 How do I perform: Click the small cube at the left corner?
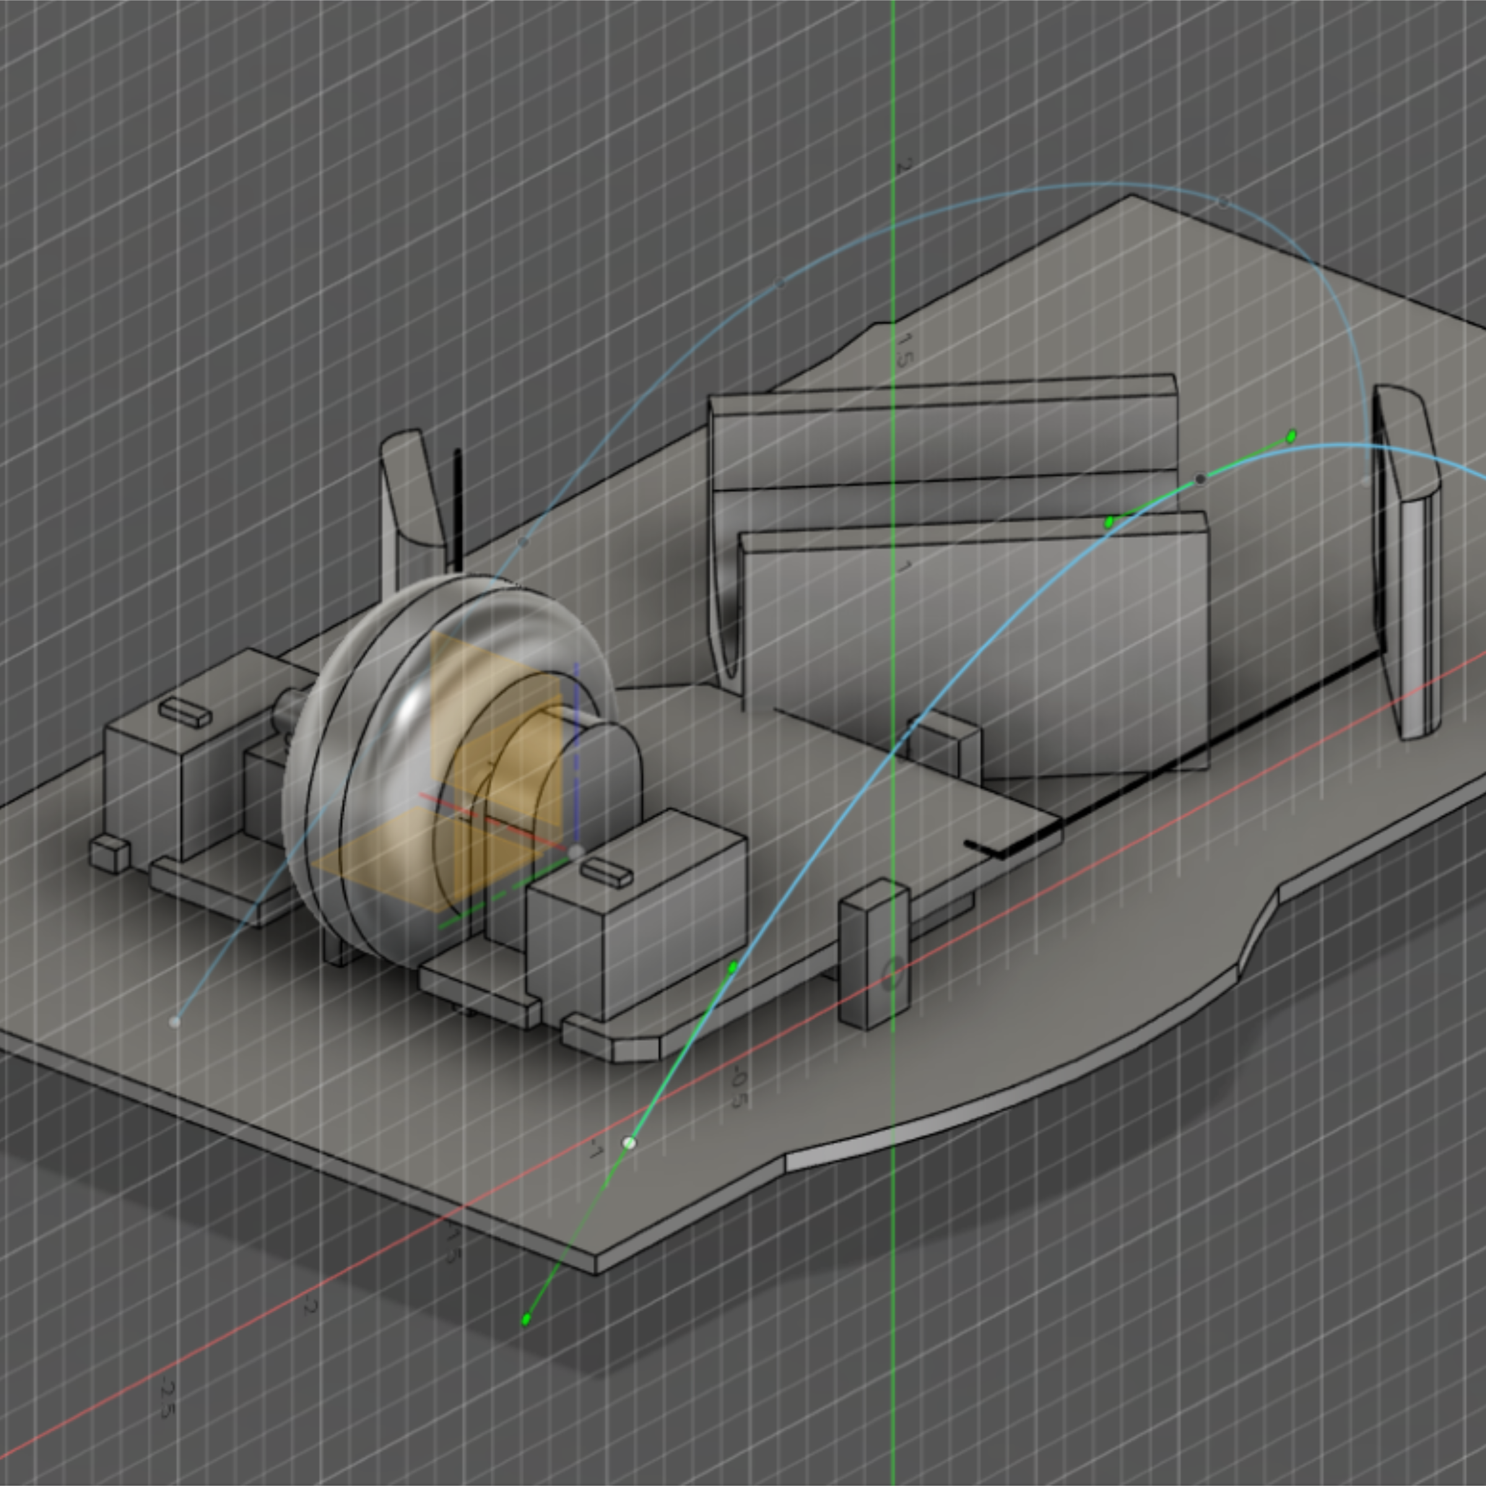(x=110, y=854)
